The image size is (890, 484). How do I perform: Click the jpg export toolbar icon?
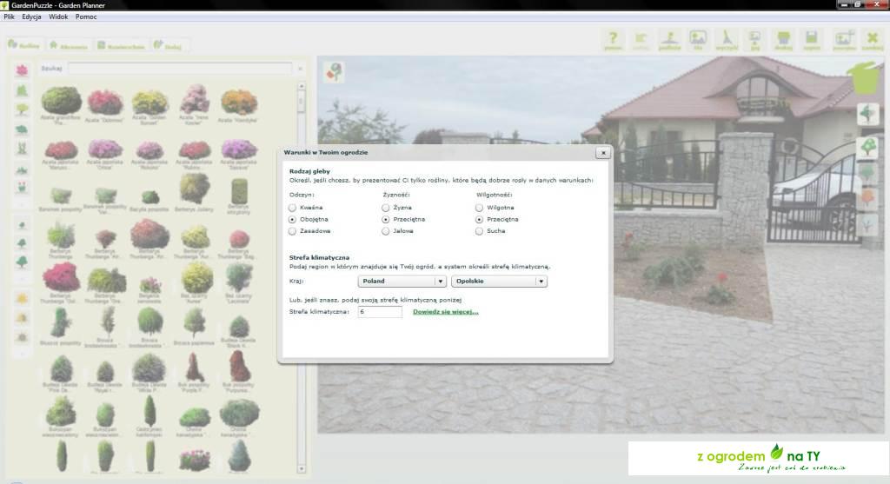tap(754, 39)
